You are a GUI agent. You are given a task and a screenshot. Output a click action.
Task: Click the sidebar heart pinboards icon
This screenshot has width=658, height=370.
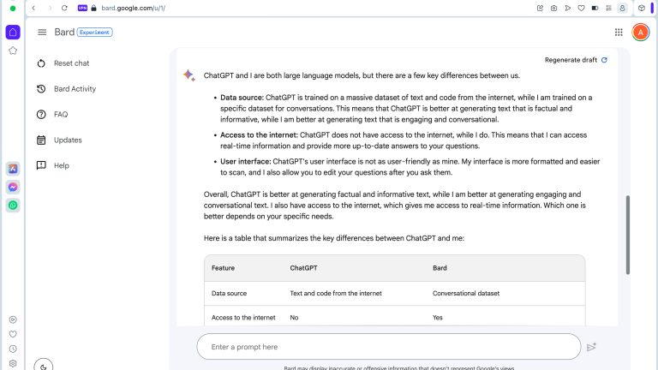click(x=13, y=334)
